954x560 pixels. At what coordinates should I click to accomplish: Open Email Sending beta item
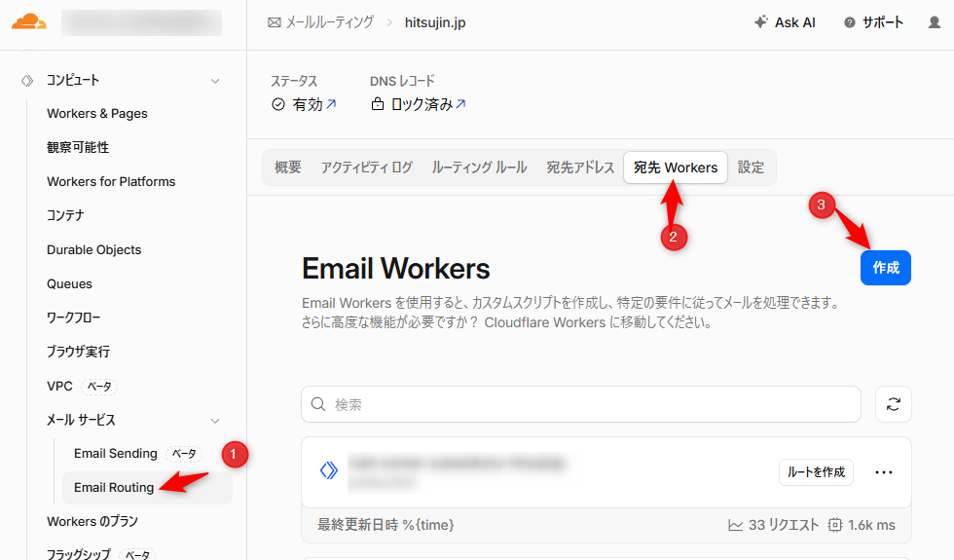[x=137, y=454]
